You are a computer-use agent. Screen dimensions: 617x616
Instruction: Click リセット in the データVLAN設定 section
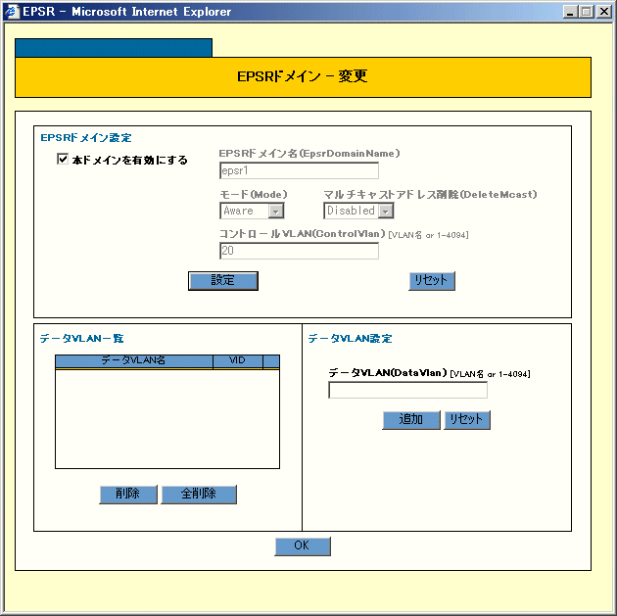(467, 420)
